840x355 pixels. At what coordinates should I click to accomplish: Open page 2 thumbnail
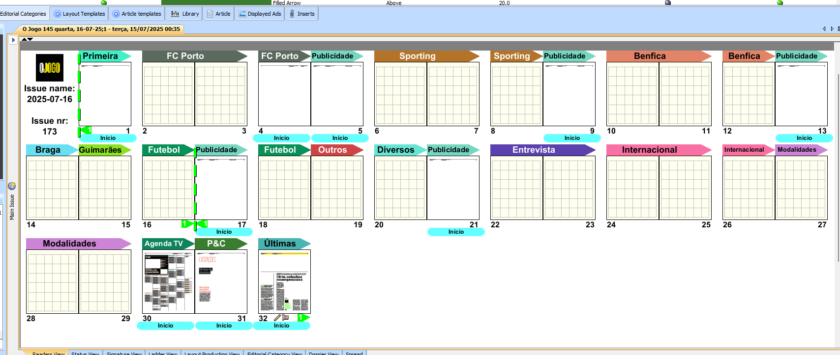tap(168, 94)
